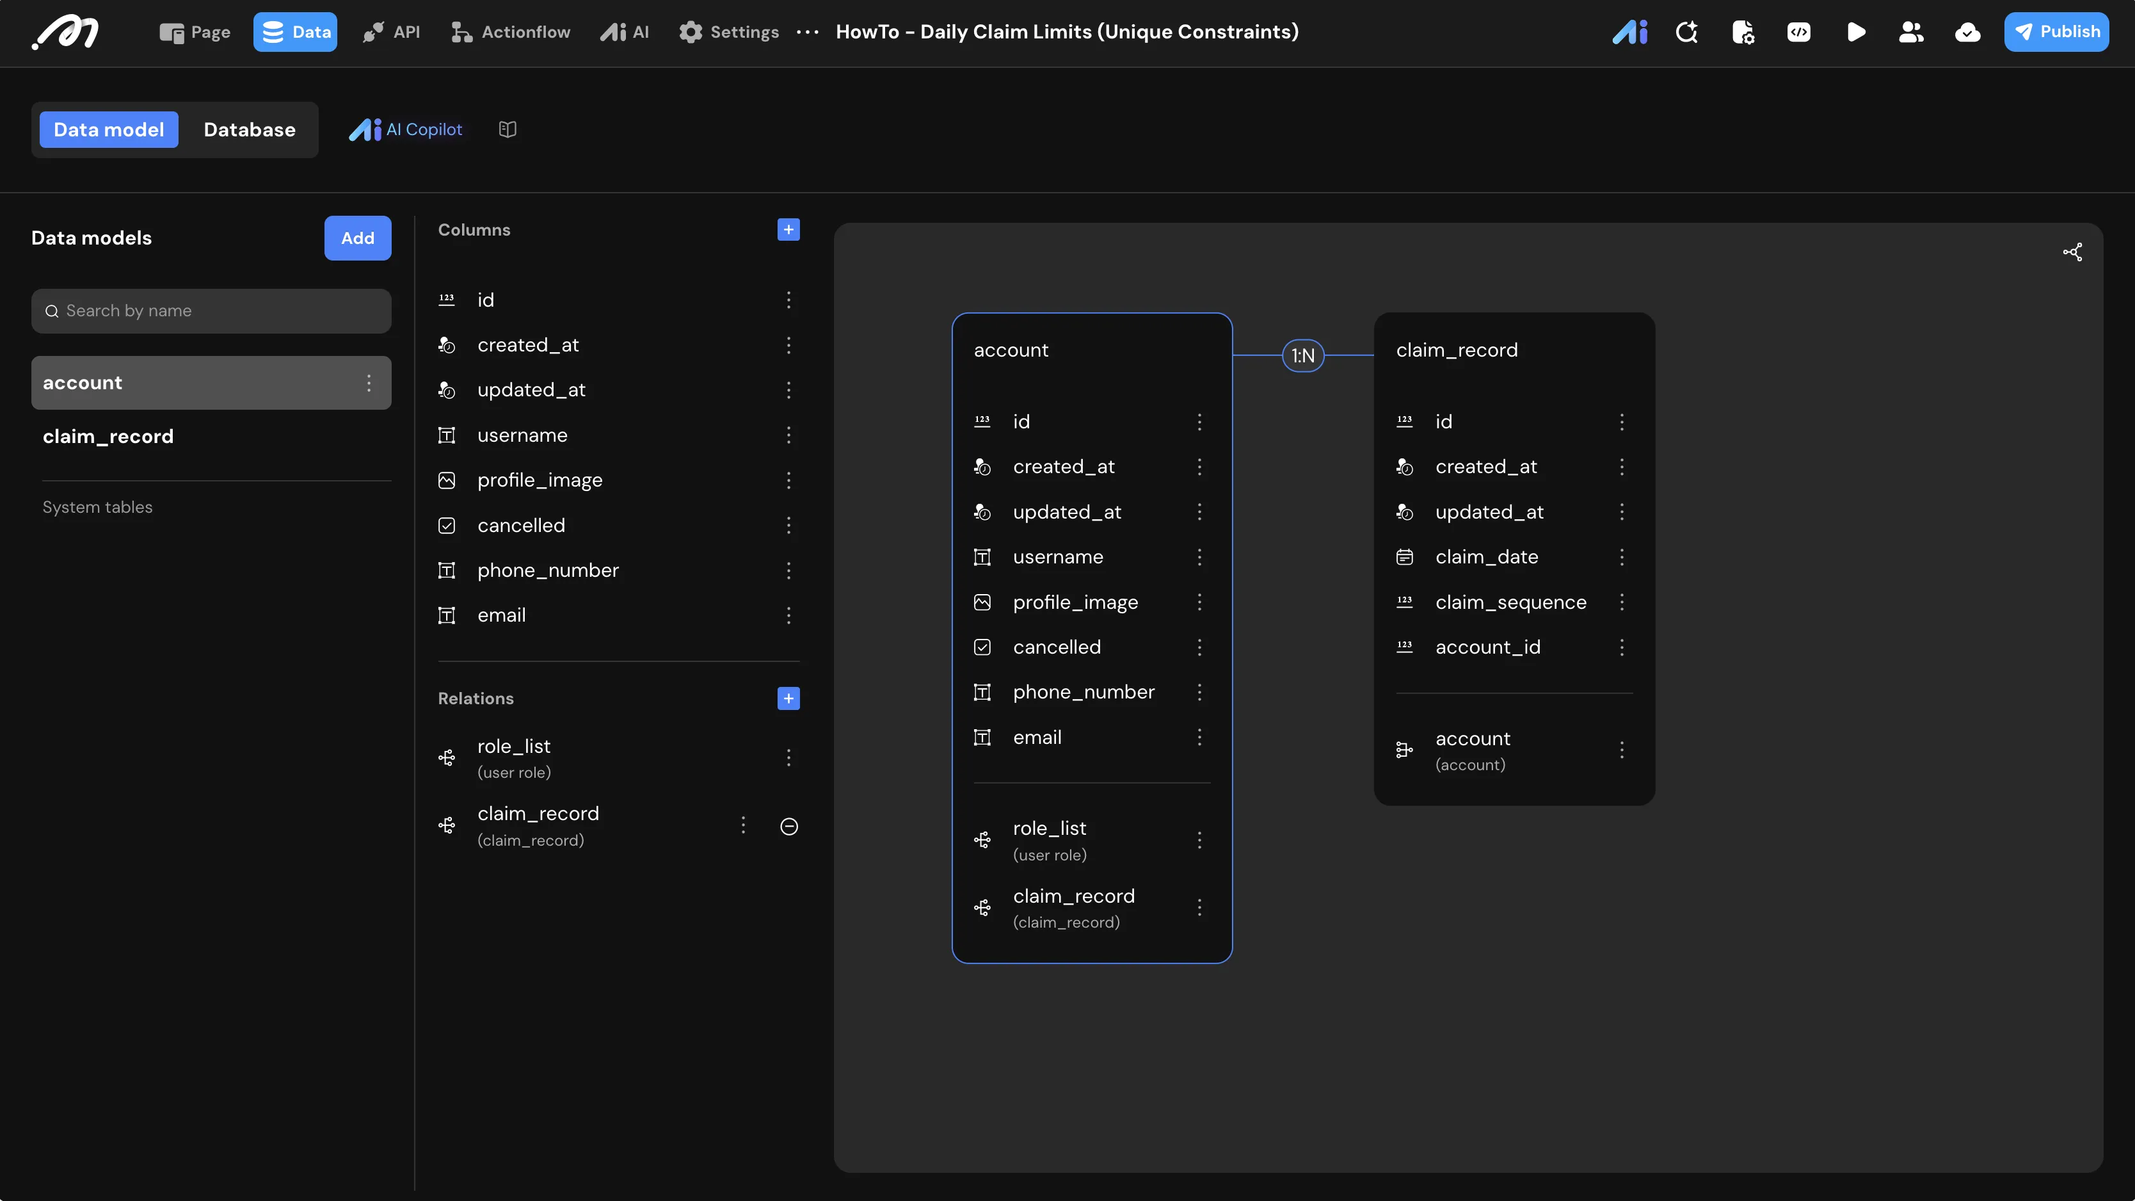Open options for claim_date in claim_record card
The image size is (2135, 1201).
(x=1621, y=557)
